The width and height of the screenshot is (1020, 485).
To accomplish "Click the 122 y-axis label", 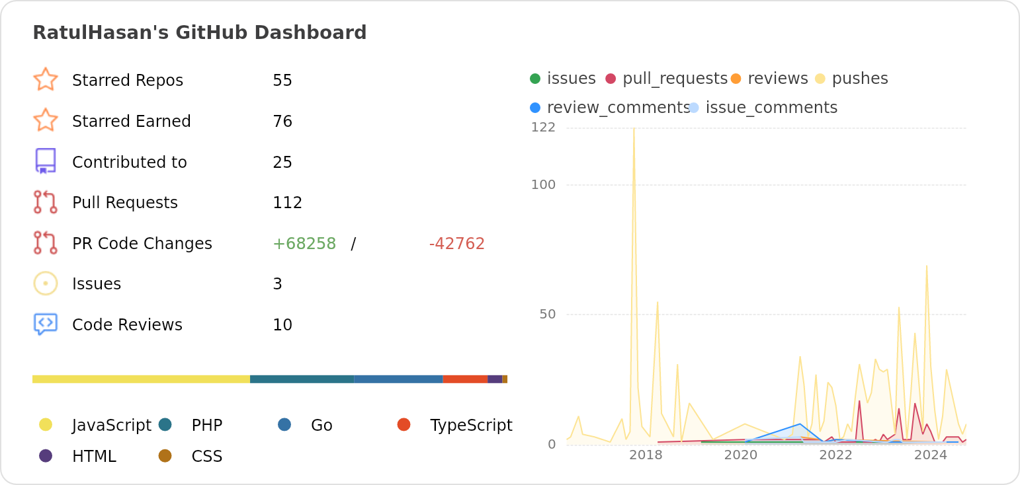I will pyautogui.click(x=543, y=127).
